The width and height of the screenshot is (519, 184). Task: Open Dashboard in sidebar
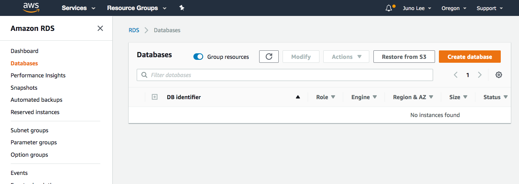tap(24, 51)
